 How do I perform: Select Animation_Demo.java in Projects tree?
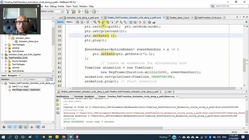click(x=28, y=42)
